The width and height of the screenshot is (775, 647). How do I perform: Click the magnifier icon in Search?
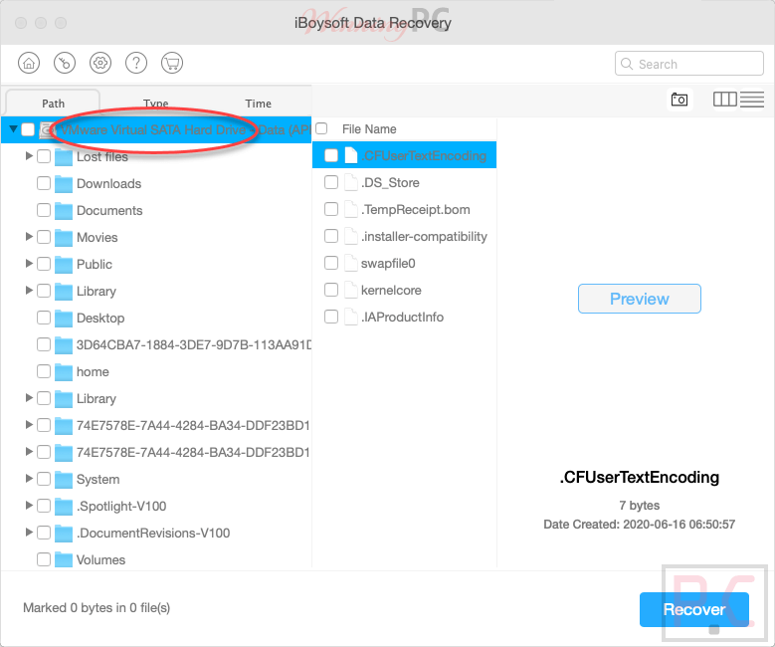pos(626,64)
